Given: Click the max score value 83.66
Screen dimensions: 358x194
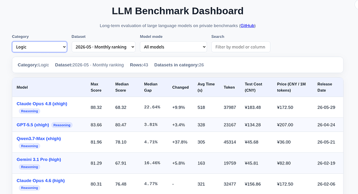Looking at the screenshot, I should (96, 125).
